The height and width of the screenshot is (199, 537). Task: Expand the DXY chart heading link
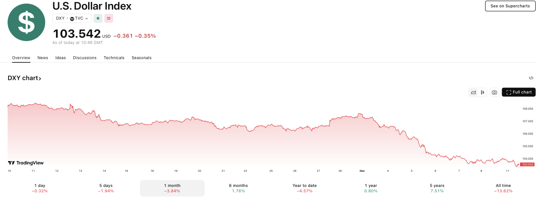25,79
